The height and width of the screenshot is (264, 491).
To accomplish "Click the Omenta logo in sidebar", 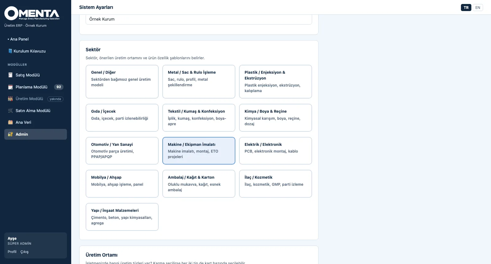I will (32, 13).
